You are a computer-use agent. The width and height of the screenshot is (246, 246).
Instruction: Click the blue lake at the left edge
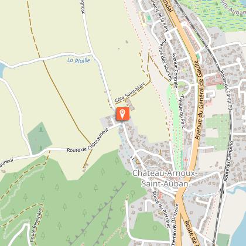[2, 70]
